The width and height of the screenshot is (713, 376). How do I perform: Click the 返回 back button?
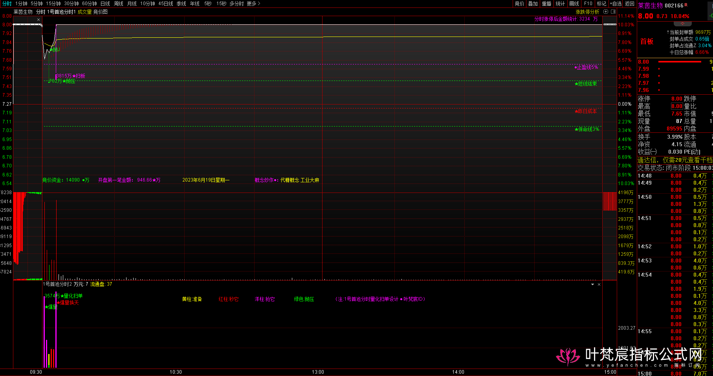[629, 4]
